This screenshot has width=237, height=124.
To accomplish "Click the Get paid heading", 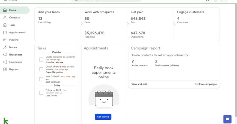I will pos(137,12).
